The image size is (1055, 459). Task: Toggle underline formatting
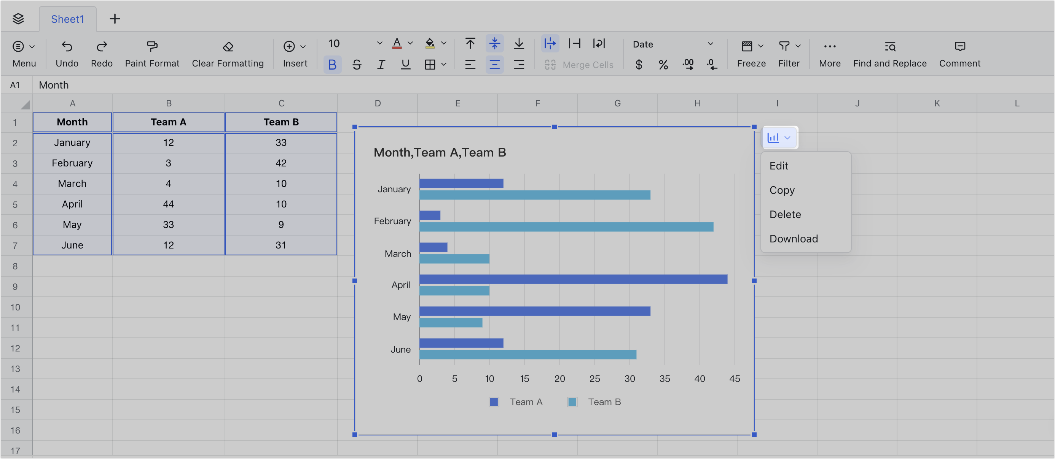point(405,65)
